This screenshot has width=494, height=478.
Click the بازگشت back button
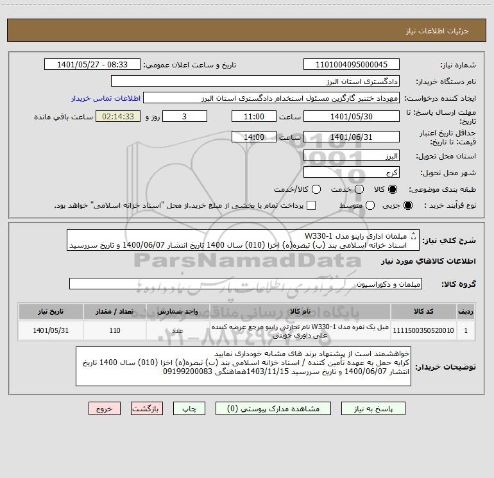tap(147, 409)
